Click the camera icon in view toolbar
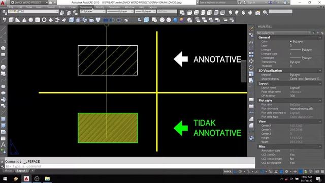Viewport: 325px width, 183px height. [257, 13]
